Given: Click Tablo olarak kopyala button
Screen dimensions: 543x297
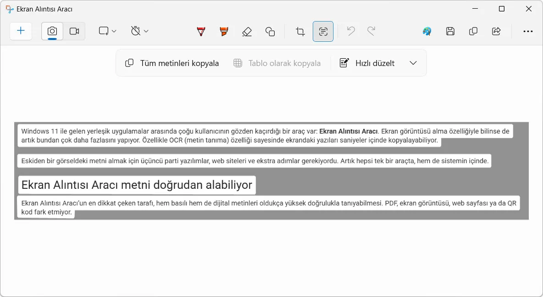Looking at the screenshot, I should click(x=277, y=63).
